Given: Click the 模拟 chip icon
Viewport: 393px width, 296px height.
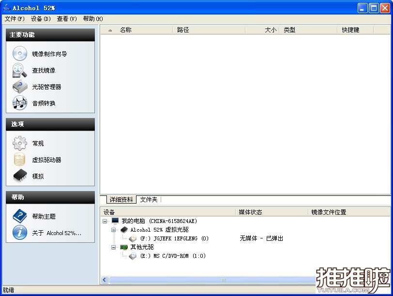Looking at the screenshot, I should tap(20, 176).
